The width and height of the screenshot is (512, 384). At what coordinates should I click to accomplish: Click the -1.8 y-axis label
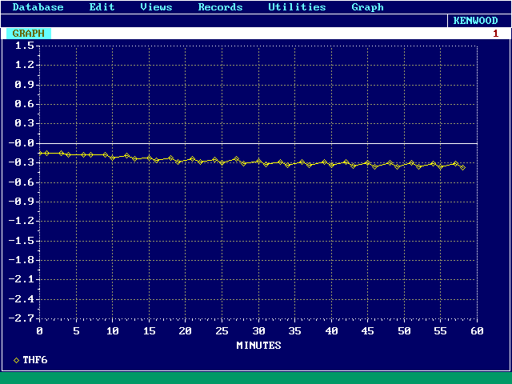(x=22, y=259)
